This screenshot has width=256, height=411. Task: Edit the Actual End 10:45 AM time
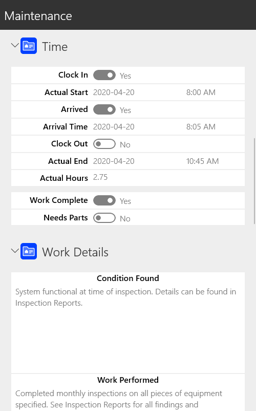tap(202, 161)
